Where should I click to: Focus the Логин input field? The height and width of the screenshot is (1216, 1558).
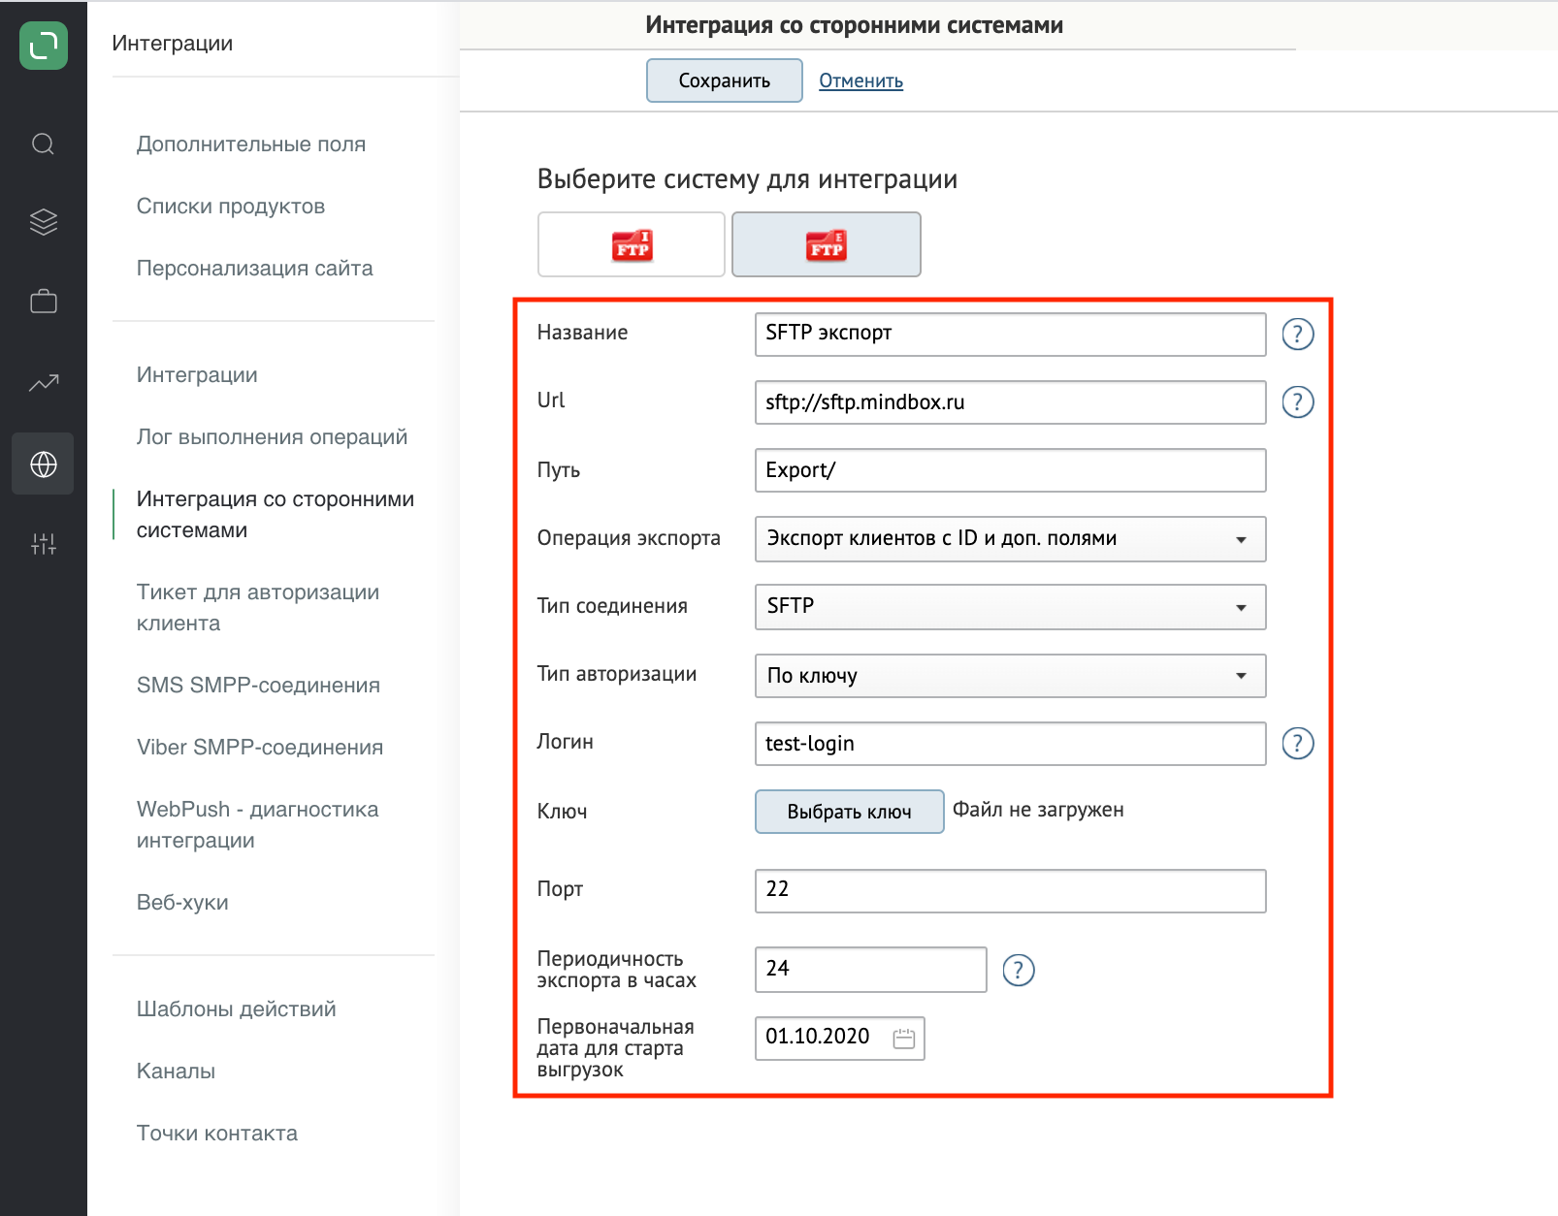click(x=1010, y=744)
